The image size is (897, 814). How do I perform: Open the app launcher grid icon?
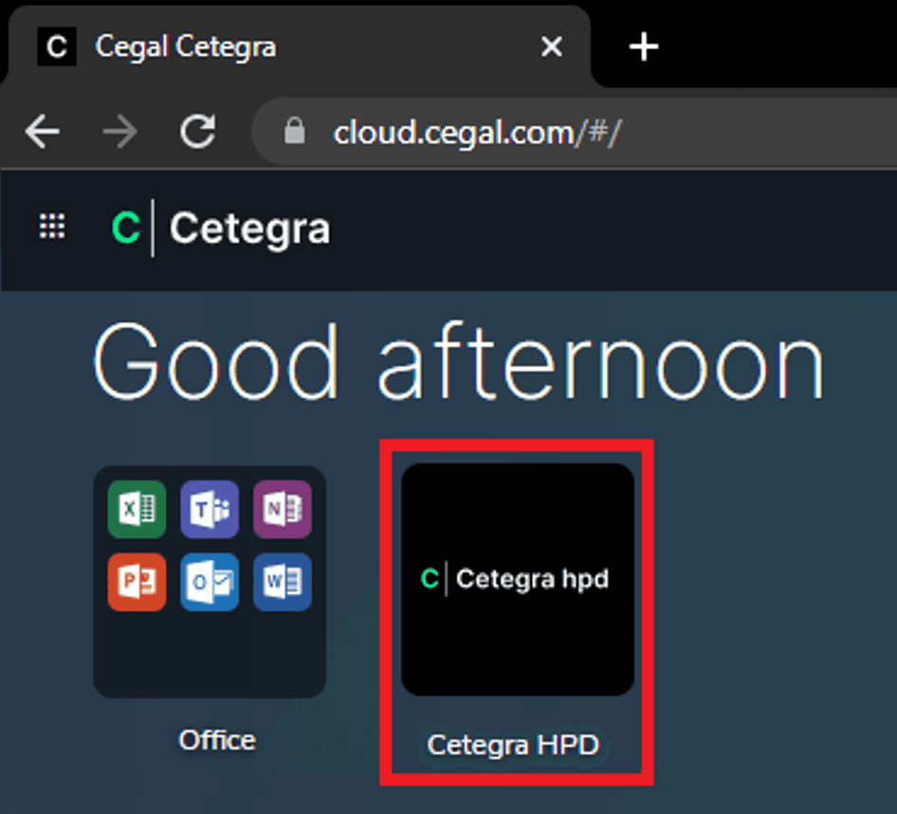pos(52,227)
